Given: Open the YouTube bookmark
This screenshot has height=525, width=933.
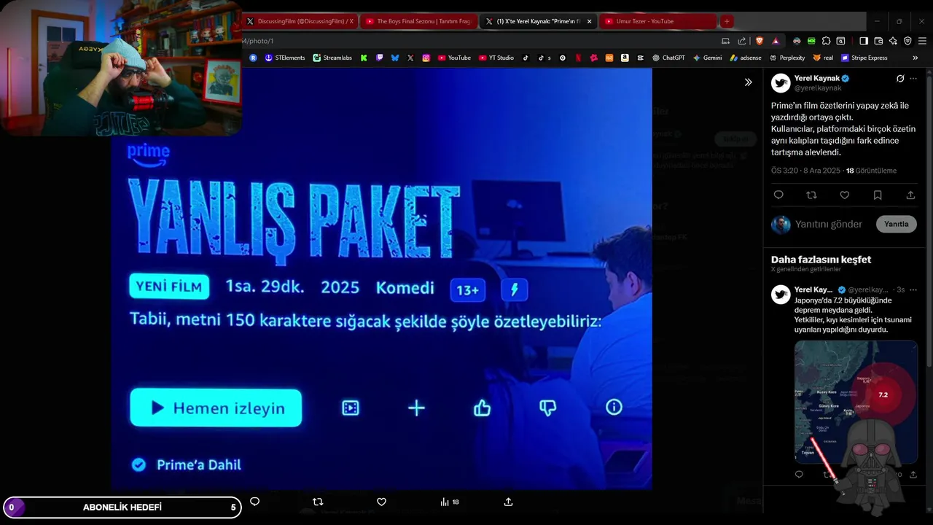Looking at the screenshot, I should tap(454, 58).
